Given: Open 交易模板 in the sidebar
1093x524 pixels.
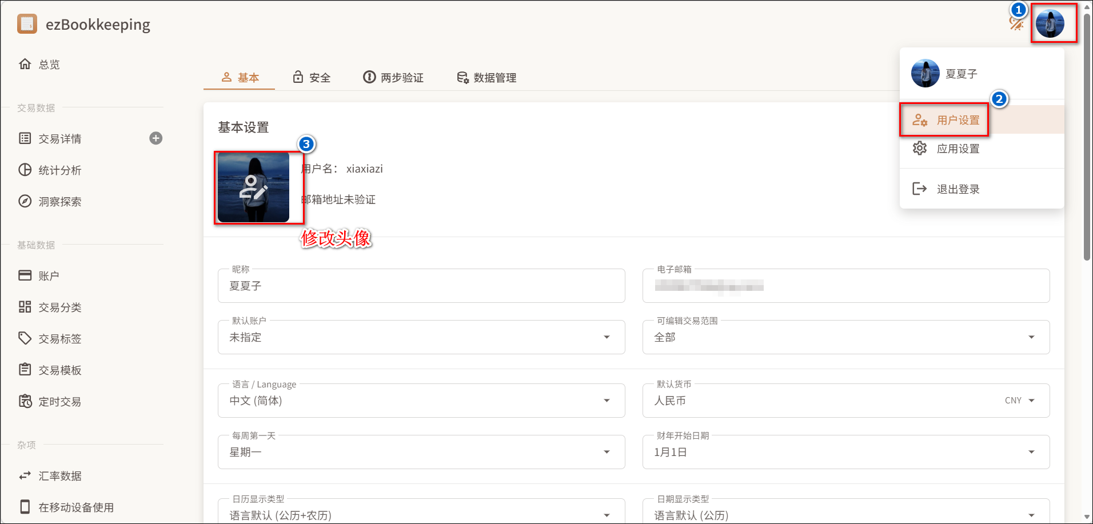Looking at the screenshot, I should click(59, 370).
